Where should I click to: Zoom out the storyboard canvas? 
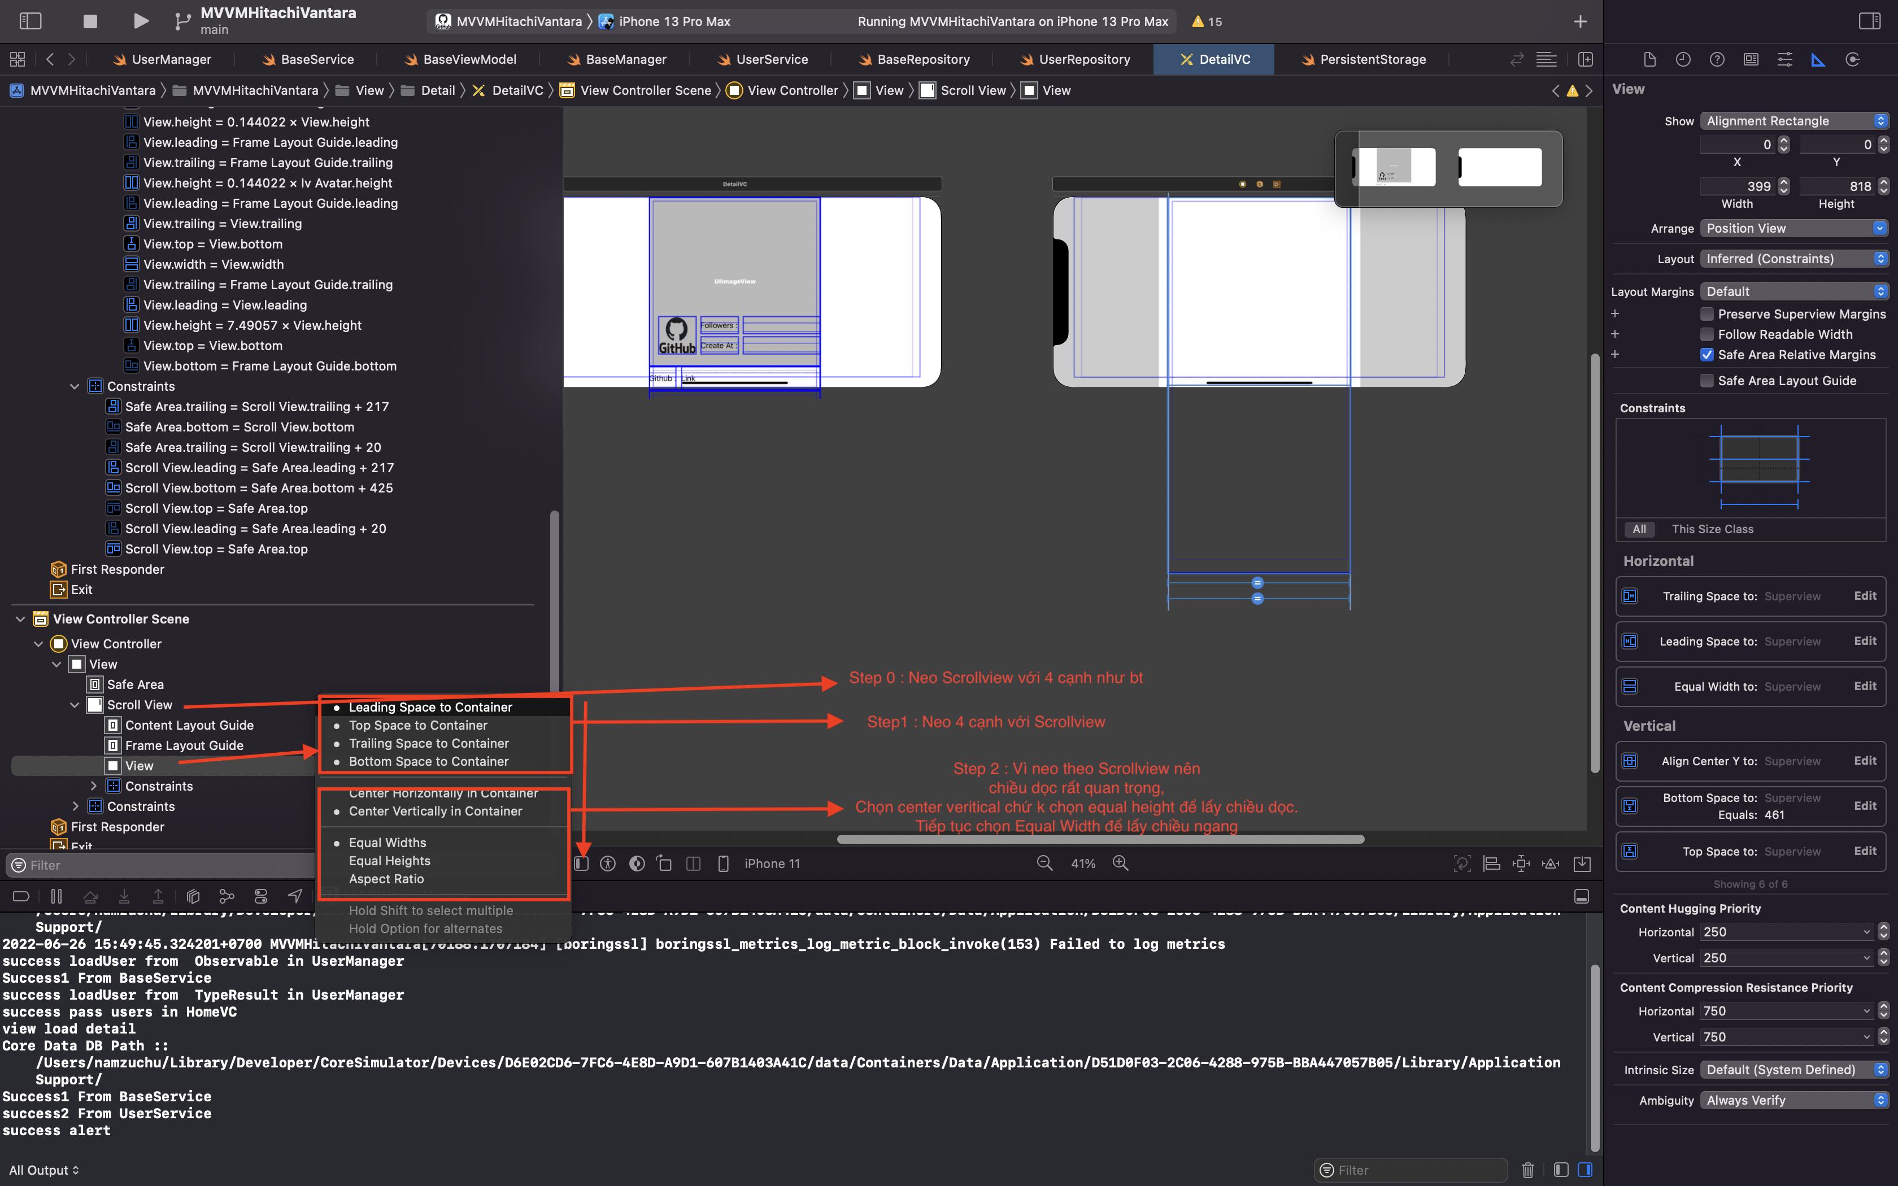coord(1044,863)
